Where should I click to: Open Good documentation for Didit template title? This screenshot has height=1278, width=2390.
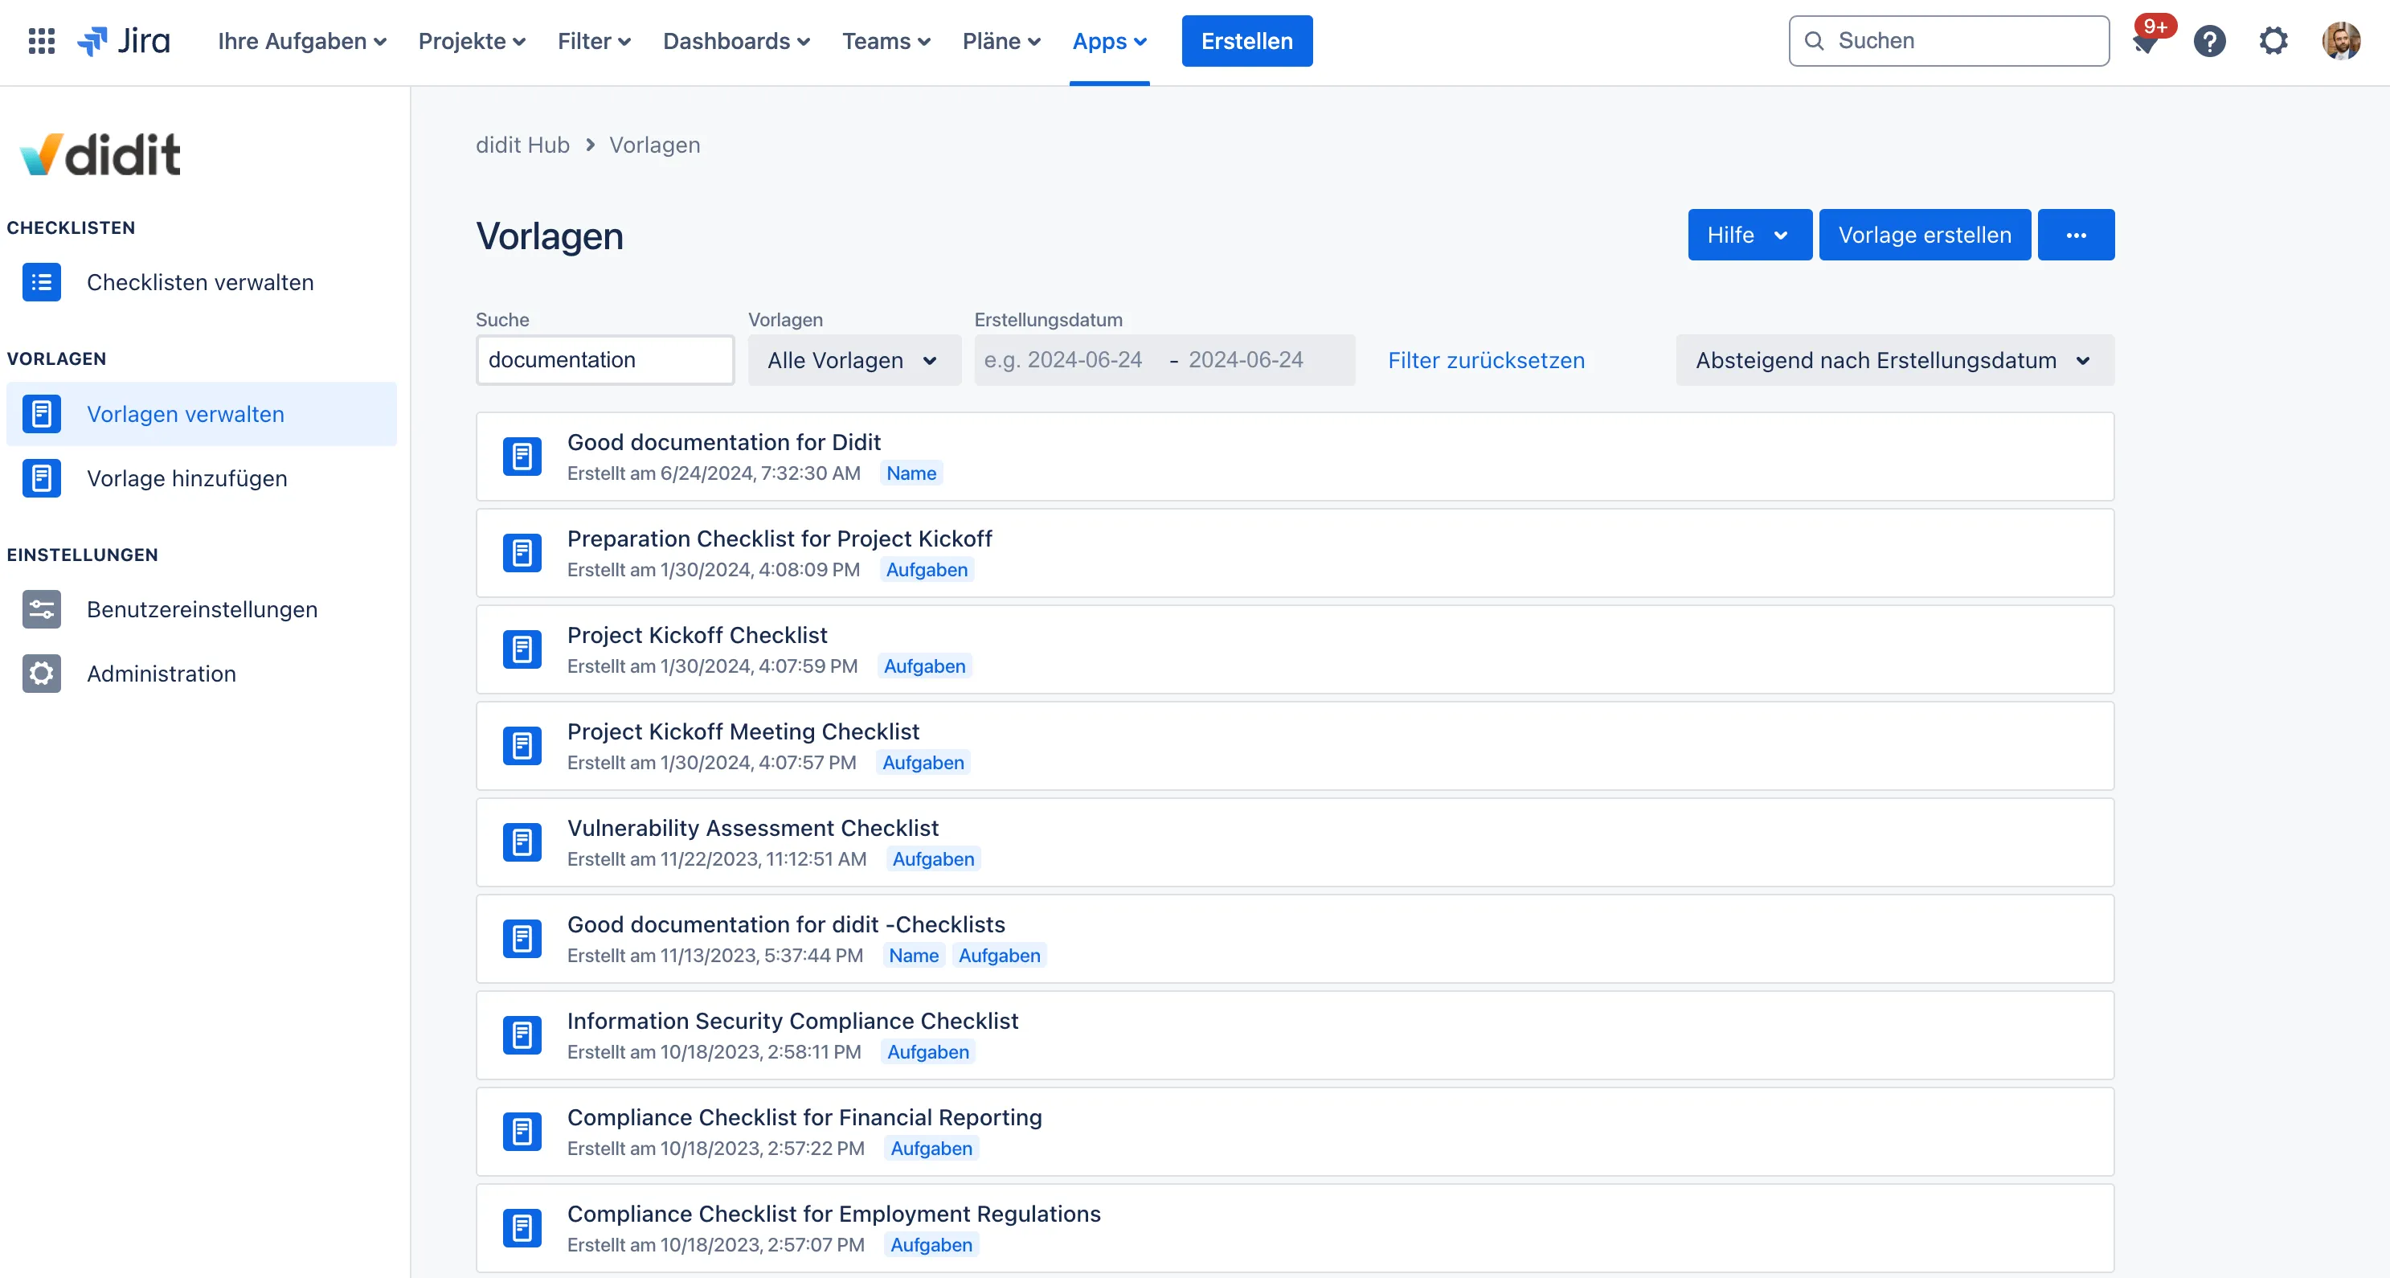724,442
